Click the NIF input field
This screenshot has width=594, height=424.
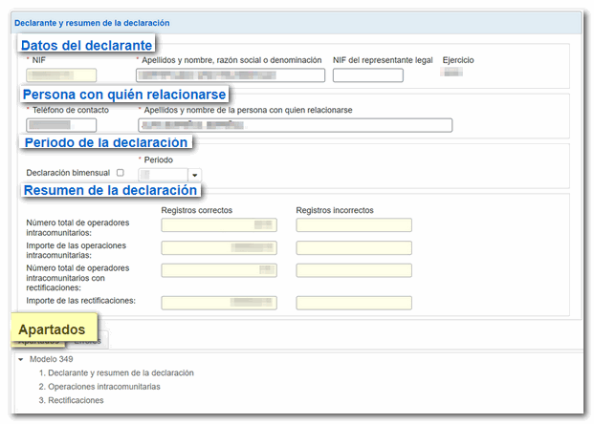(x=61, y=76)
